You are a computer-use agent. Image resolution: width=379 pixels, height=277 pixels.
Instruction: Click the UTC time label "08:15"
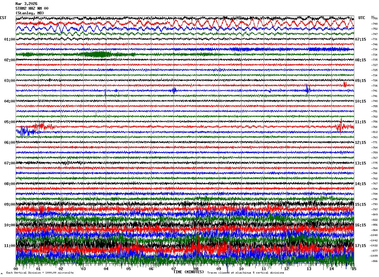[x=361, y=60]
